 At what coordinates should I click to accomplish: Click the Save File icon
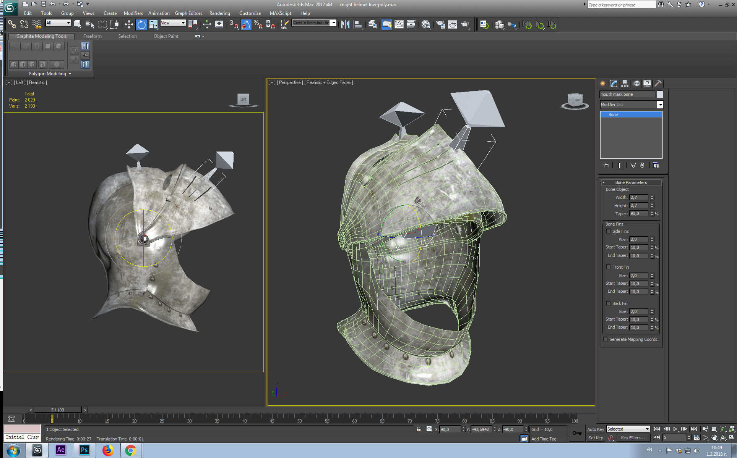(43, 4)
